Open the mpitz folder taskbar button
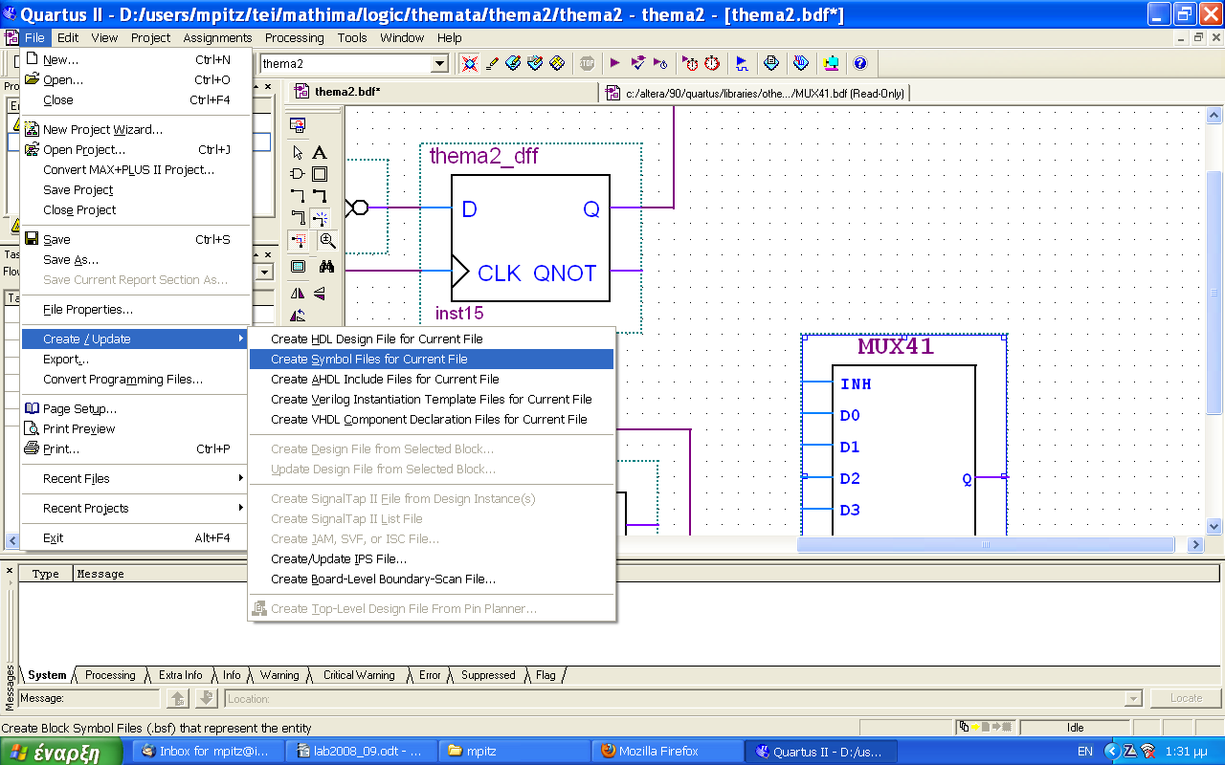The image size is (1225, 765). 514,752
